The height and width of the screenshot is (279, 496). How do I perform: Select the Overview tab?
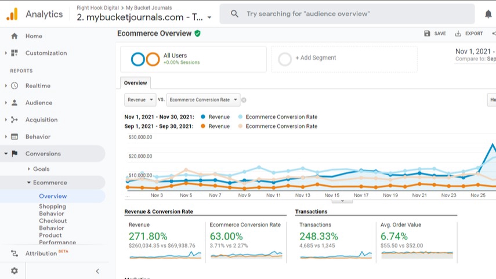135,83
